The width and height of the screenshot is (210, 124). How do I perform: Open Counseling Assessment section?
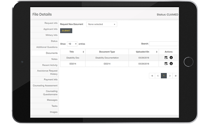point(45,86)
